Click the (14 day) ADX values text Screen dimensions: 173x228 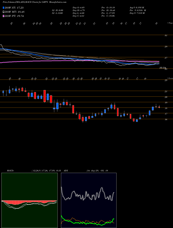click(x=97, y=171)
